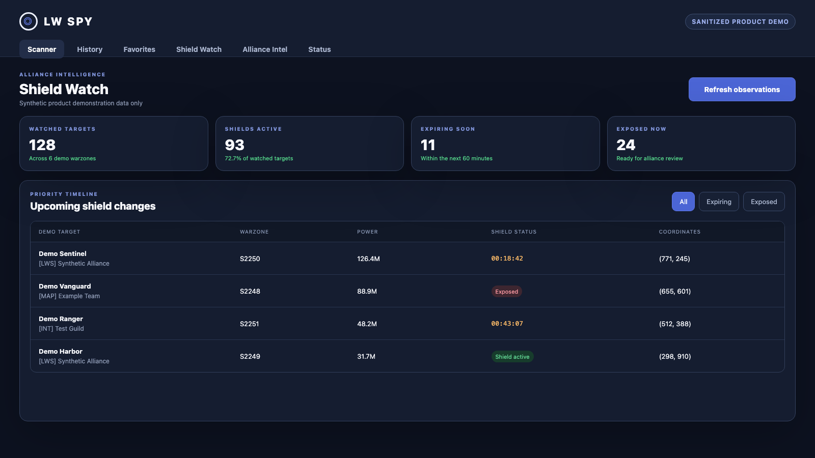Click the 00:43:07 shield countdown

pyautogui.click(x=507, y=324)
